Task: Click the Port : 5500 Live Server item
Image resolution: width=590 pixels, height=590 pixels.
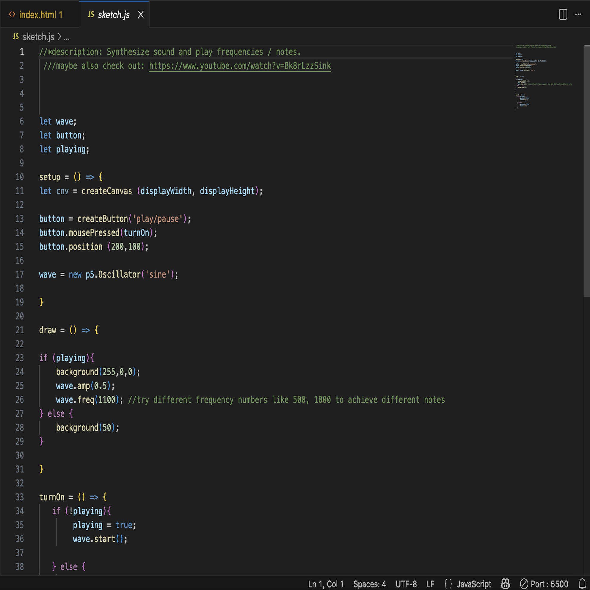Action: pyautogui.click(x=544, y=584)
